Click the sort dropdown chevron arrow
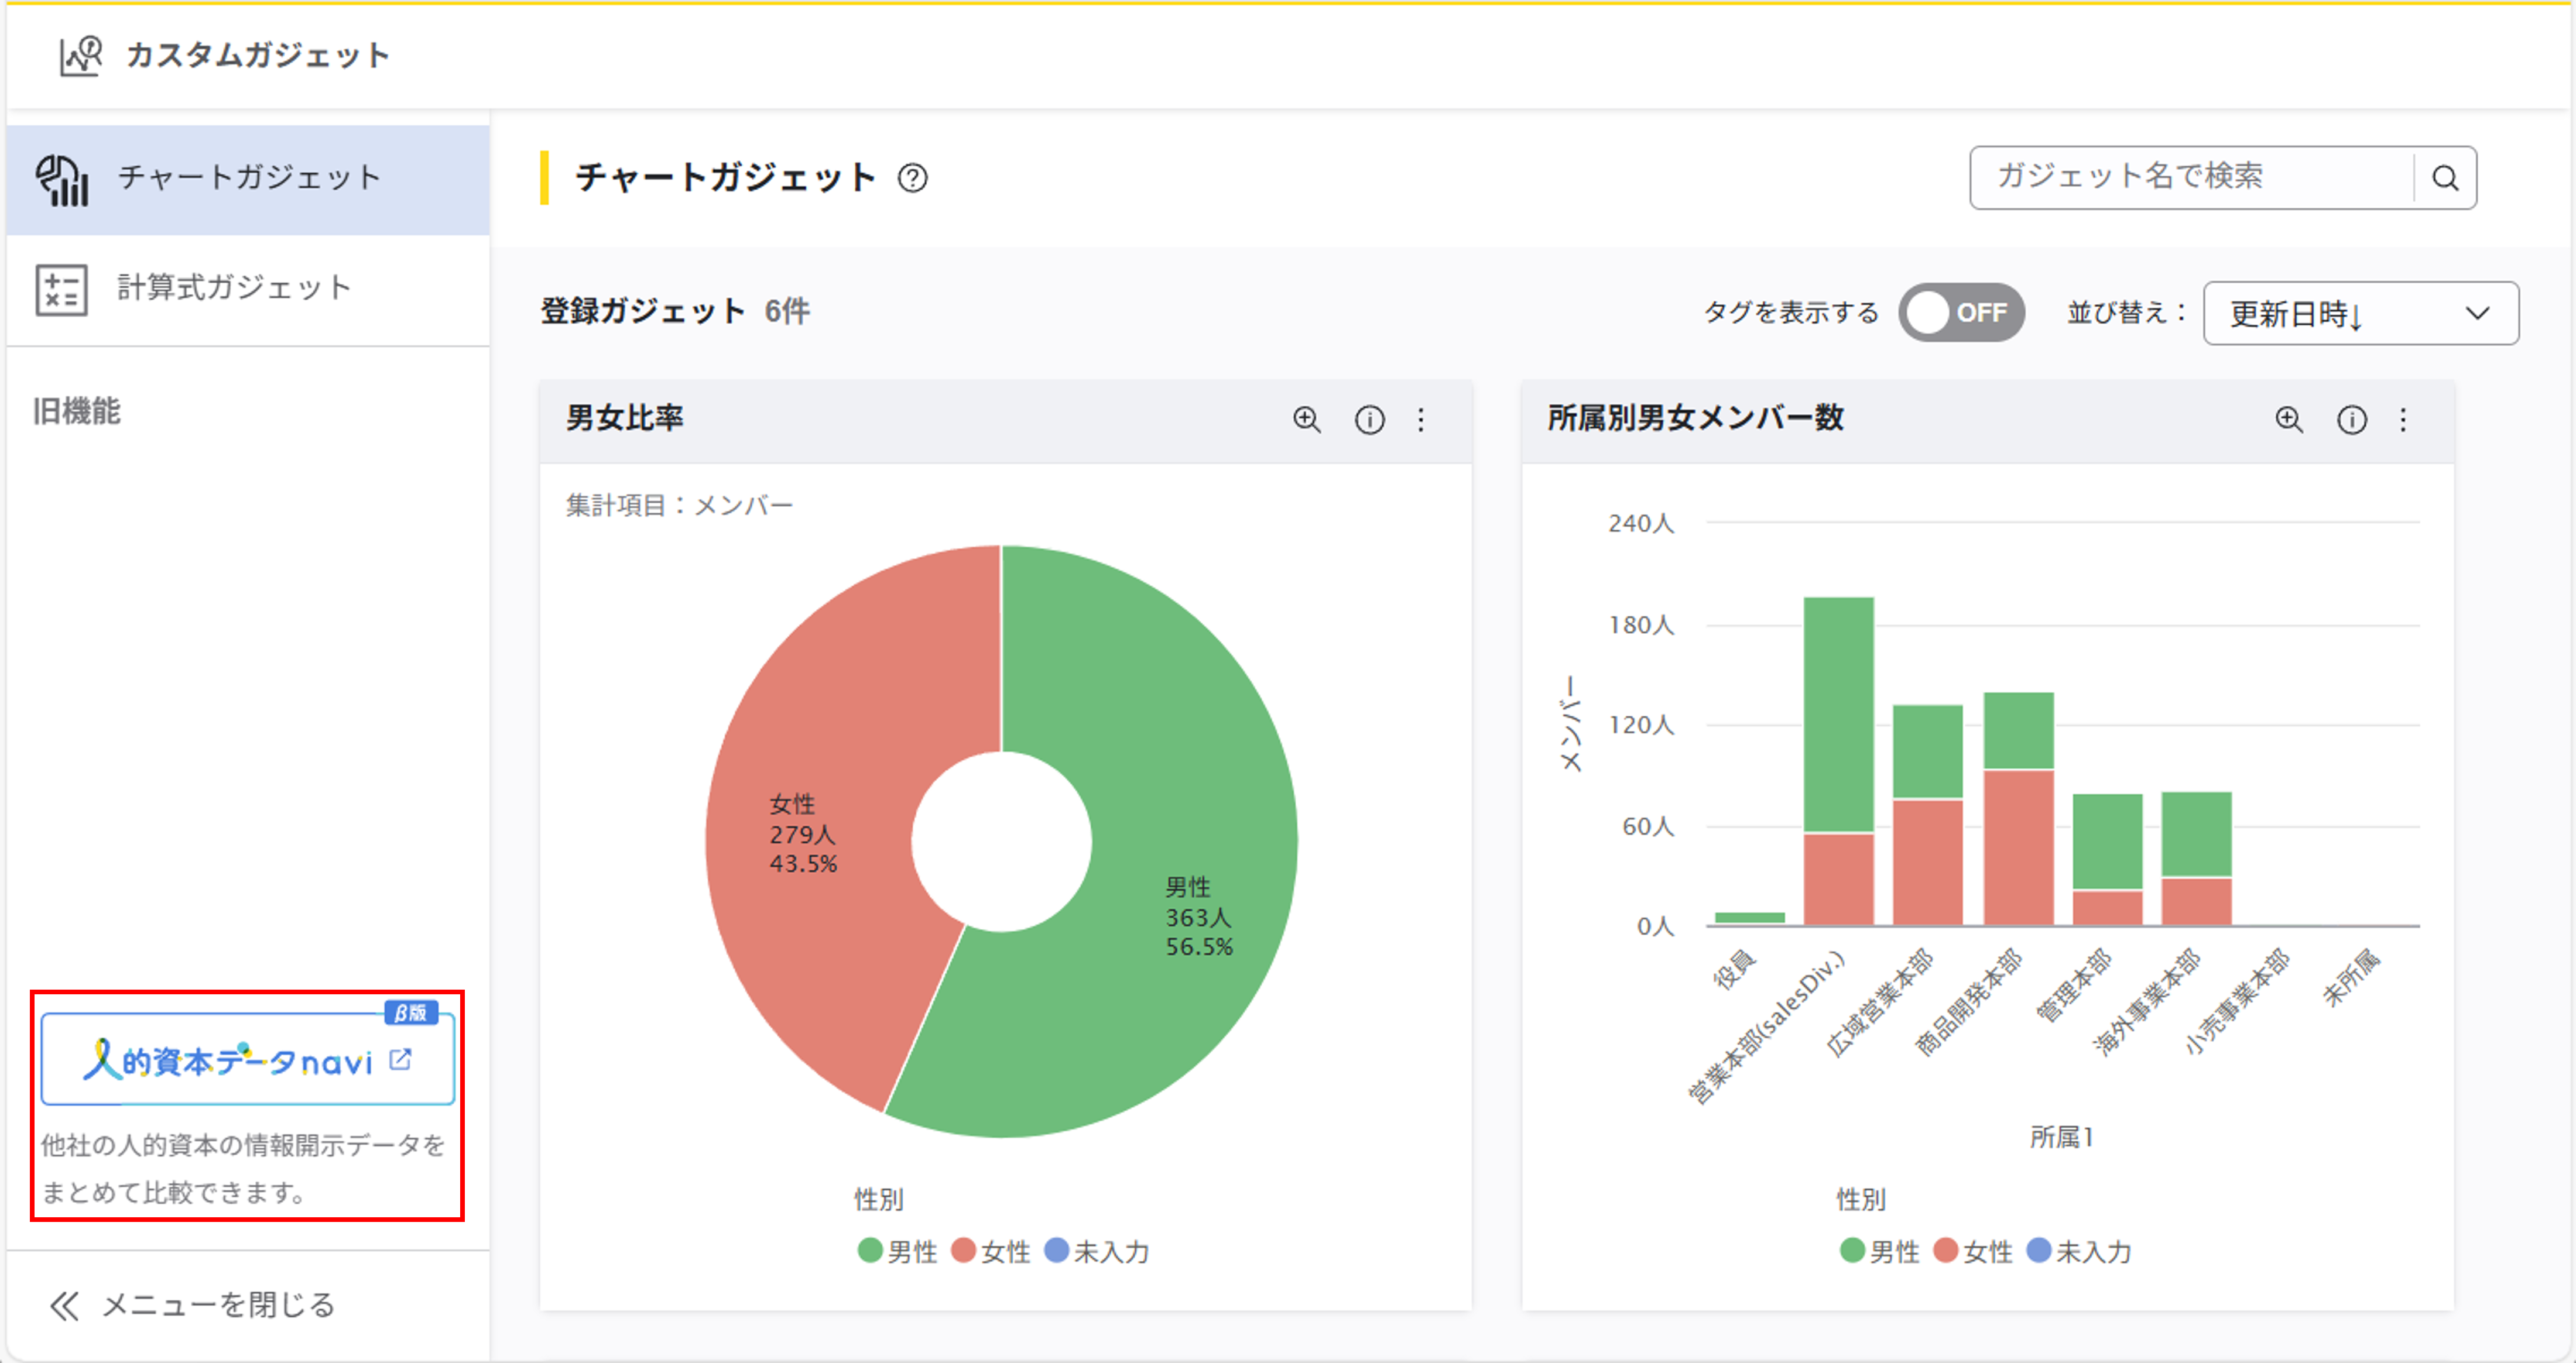 2477,314
